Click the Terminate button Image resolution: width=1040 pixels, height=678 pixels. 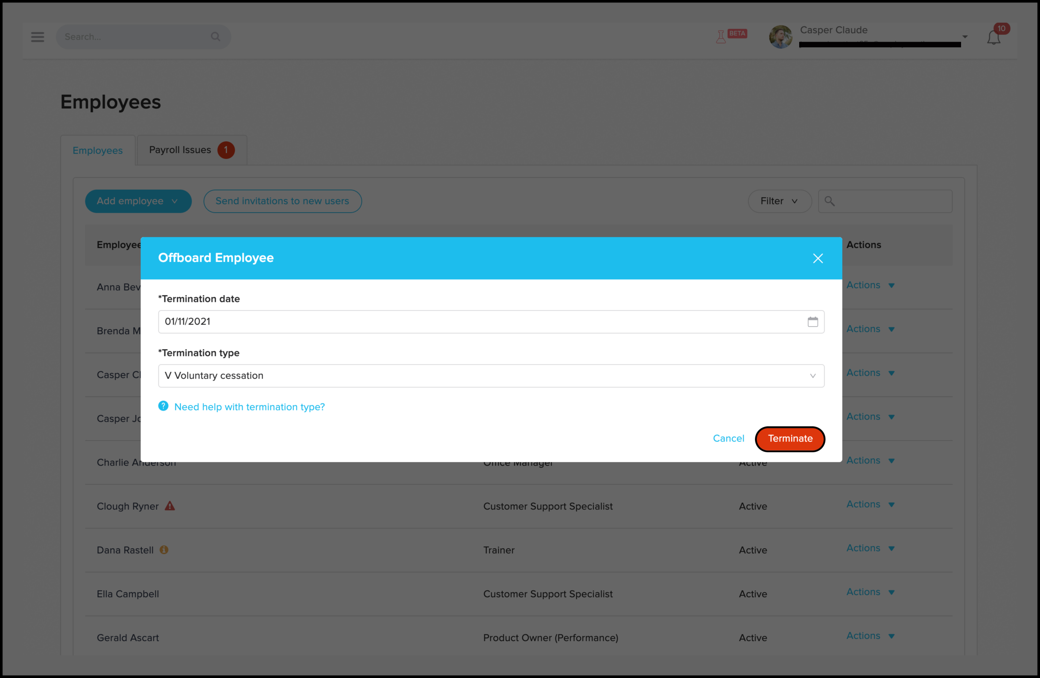(x=790, y=439)
